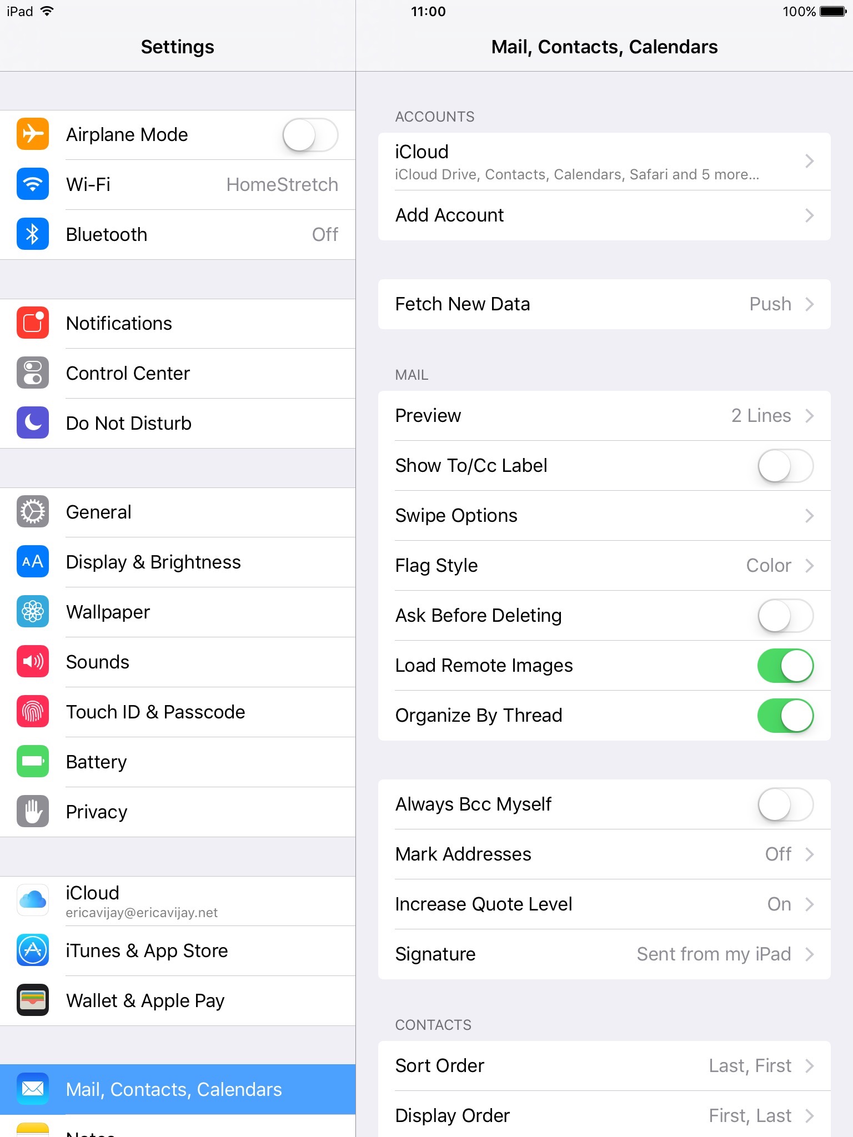Tap the orange Airplane Mode icon

point(33,134)
